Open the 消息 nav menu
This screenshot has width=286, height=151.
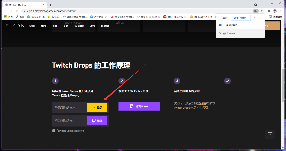click(32, 26)
